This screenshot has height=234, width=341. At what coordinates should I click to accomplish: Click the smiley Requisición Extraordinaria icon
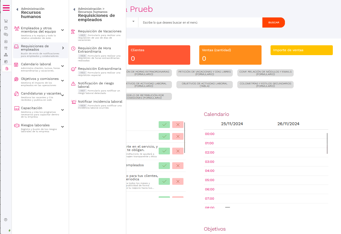(74, 69)
